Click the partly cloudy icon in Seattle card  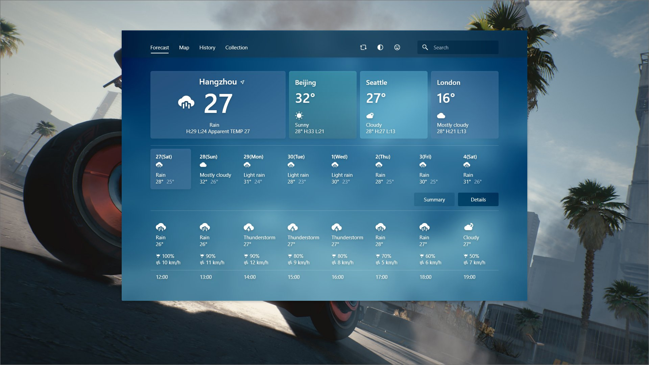coord(370,116)
